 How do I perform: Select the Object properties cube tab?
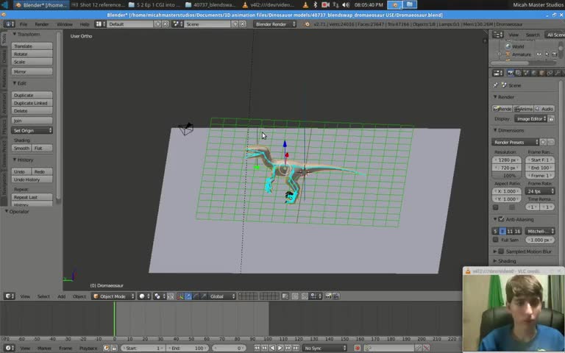(x=542, y=73)
